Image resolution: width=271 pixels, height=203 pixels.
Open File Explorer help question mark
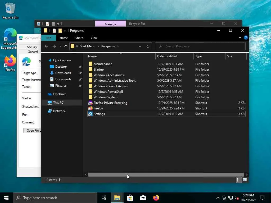click(x=246, y=38)
